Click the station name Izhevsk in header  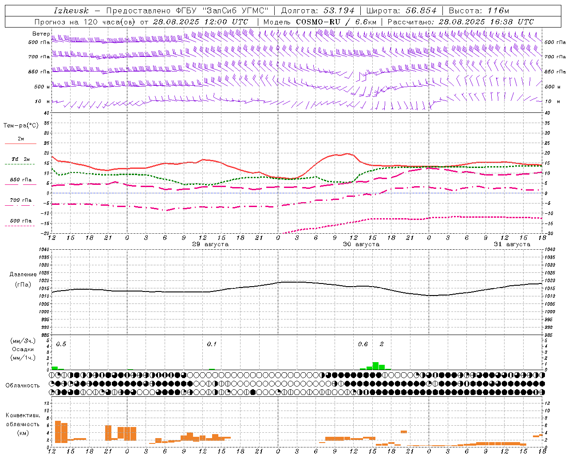click(71, 11)
